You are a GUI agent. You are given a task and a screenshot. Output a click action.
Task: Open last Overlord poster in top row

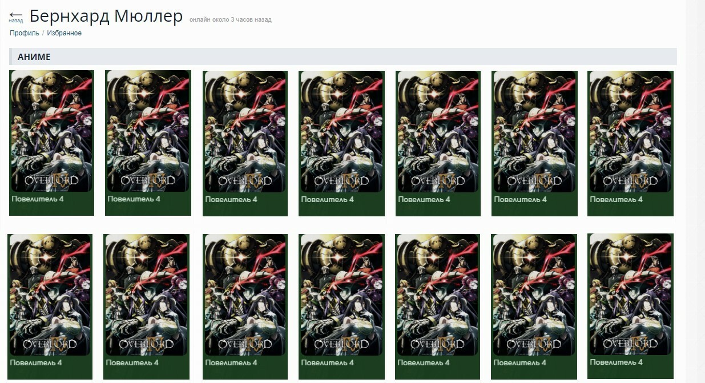coord(630,131)
